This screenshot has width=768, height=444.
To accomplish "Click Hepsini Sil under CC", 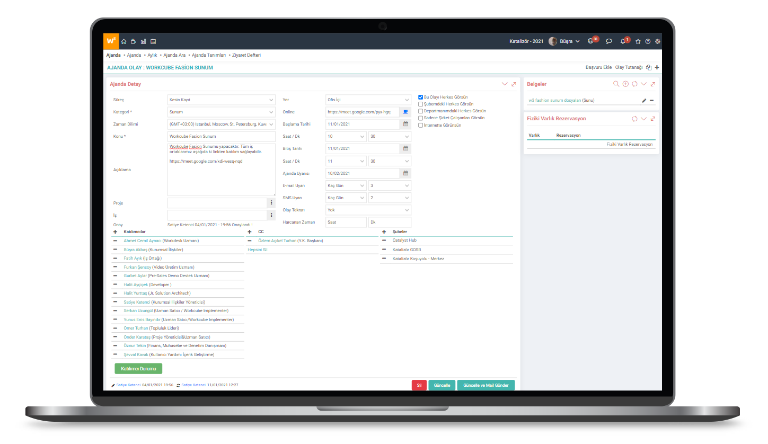I will 257,250.
